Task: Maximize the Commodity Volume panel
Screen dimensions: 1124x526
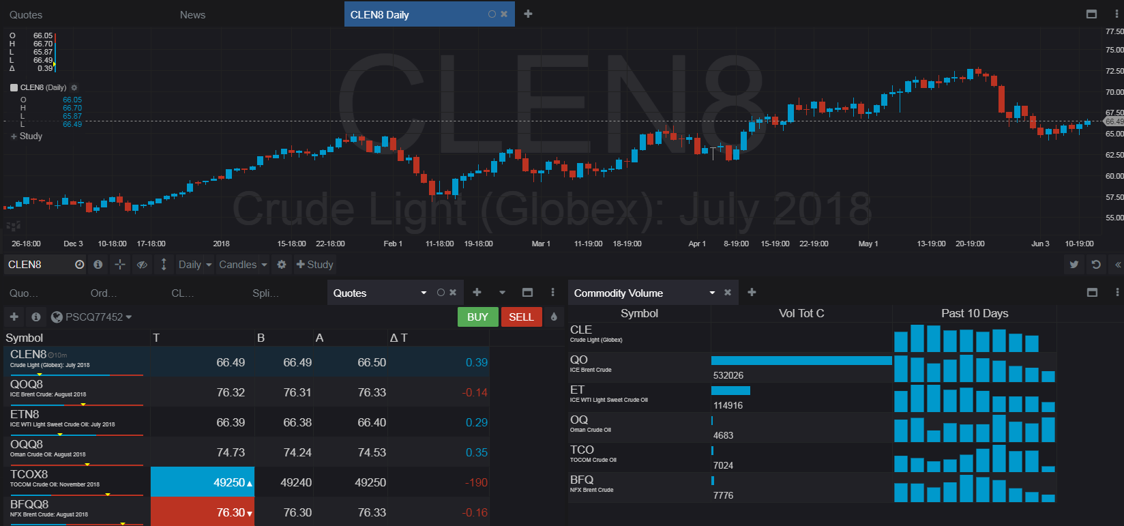Action: coord(1092,292)
